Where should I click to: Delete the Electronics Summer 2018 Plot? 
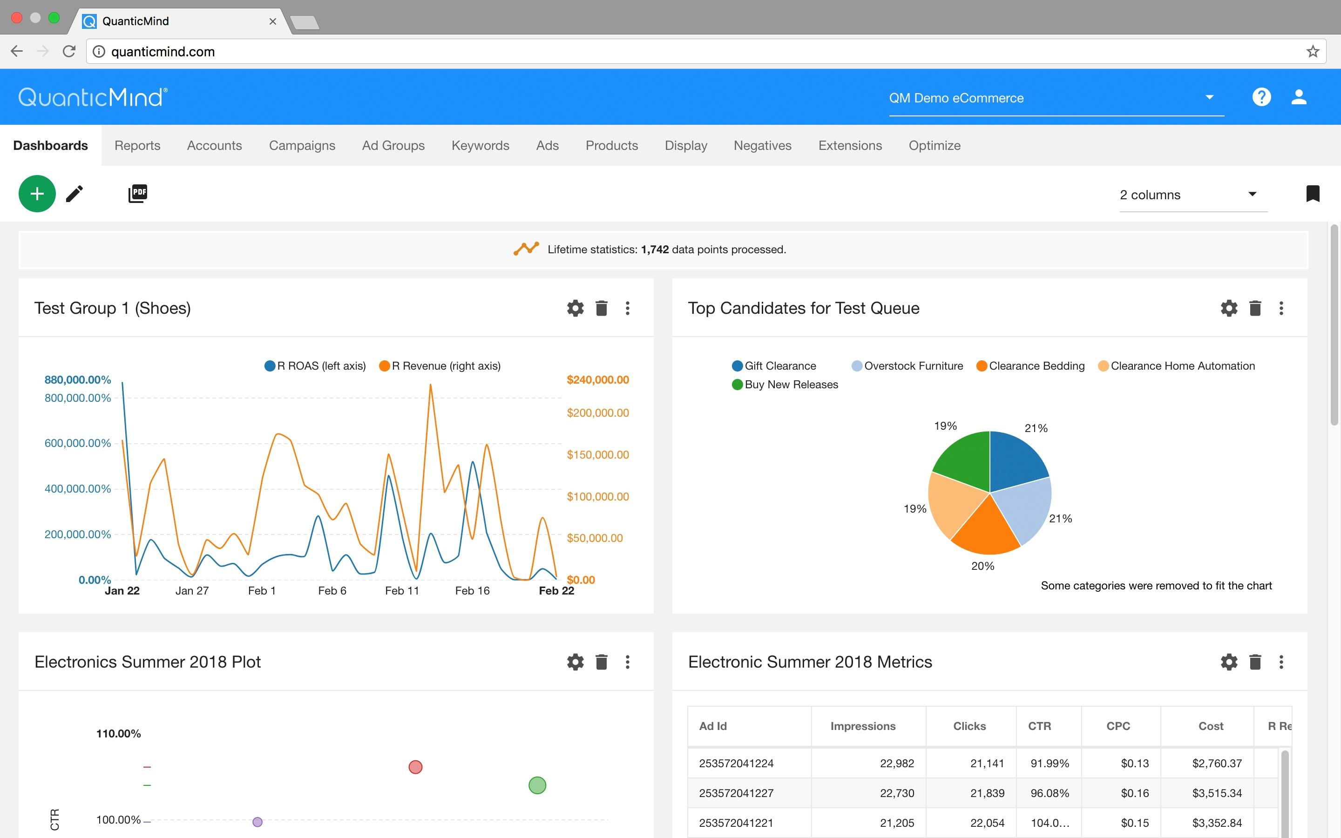pyautogui.click(x=600, y=662)
